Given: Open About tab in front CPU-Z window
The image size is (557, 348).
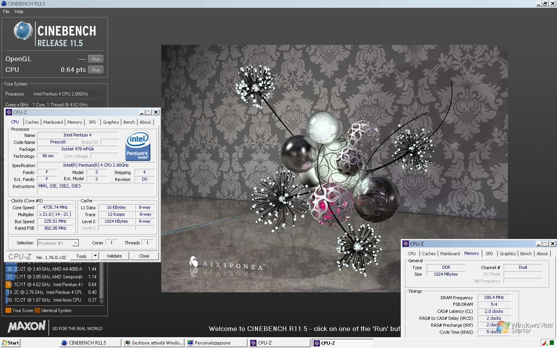Looking at the screenshot, I should (145, 122).
